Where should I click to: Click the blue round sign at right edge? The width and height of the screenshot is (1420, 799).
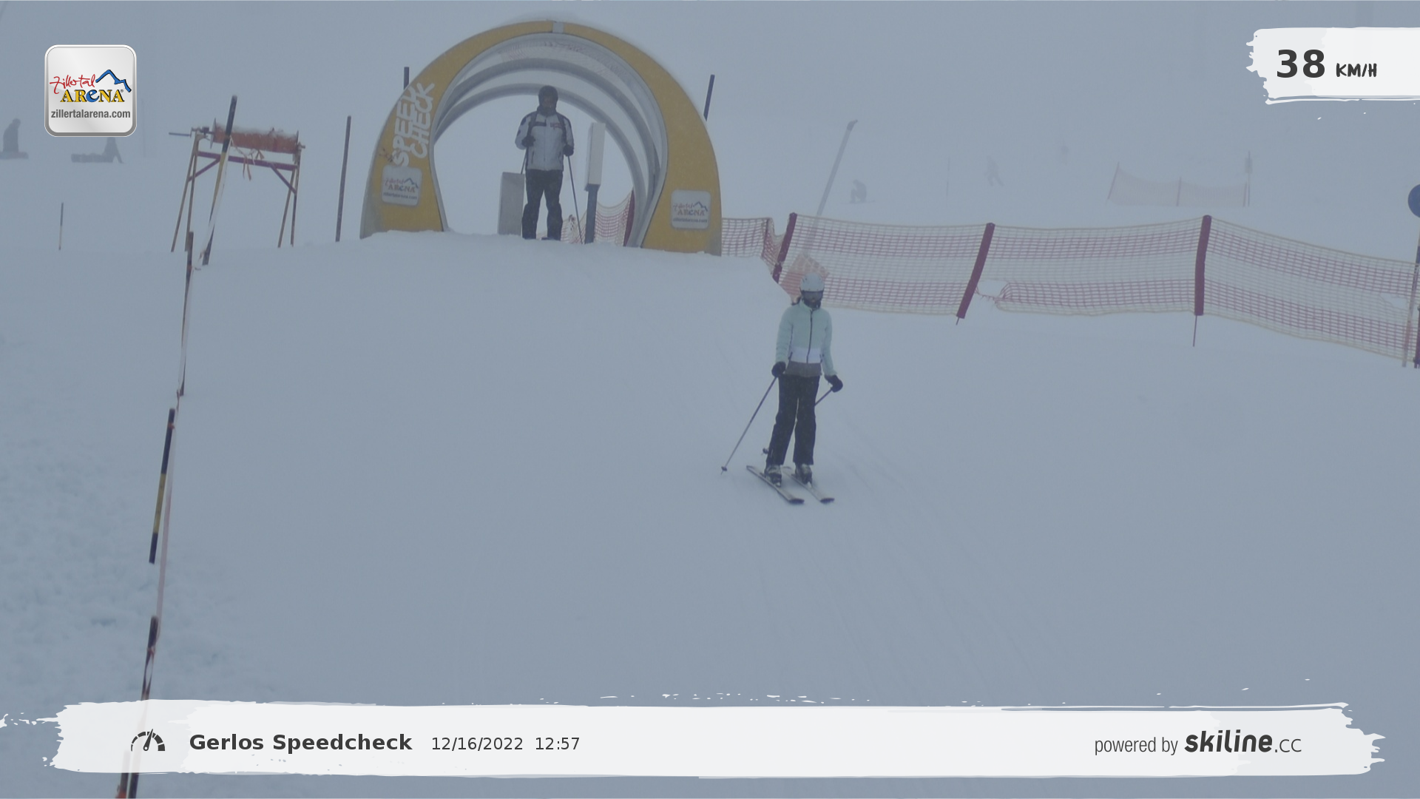(1414, 200)
